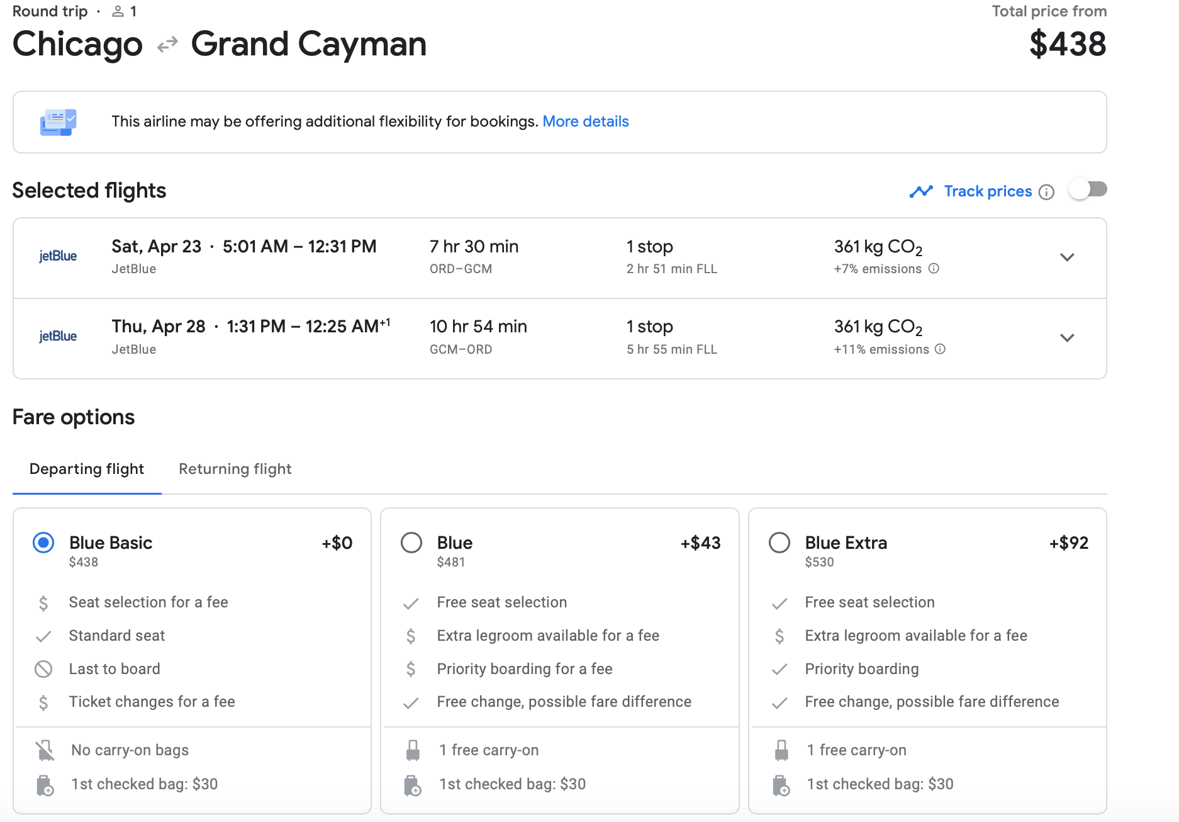Choose the Blue Extra fare radio button
Screen dimensions: 1179x822
(779, 543)
